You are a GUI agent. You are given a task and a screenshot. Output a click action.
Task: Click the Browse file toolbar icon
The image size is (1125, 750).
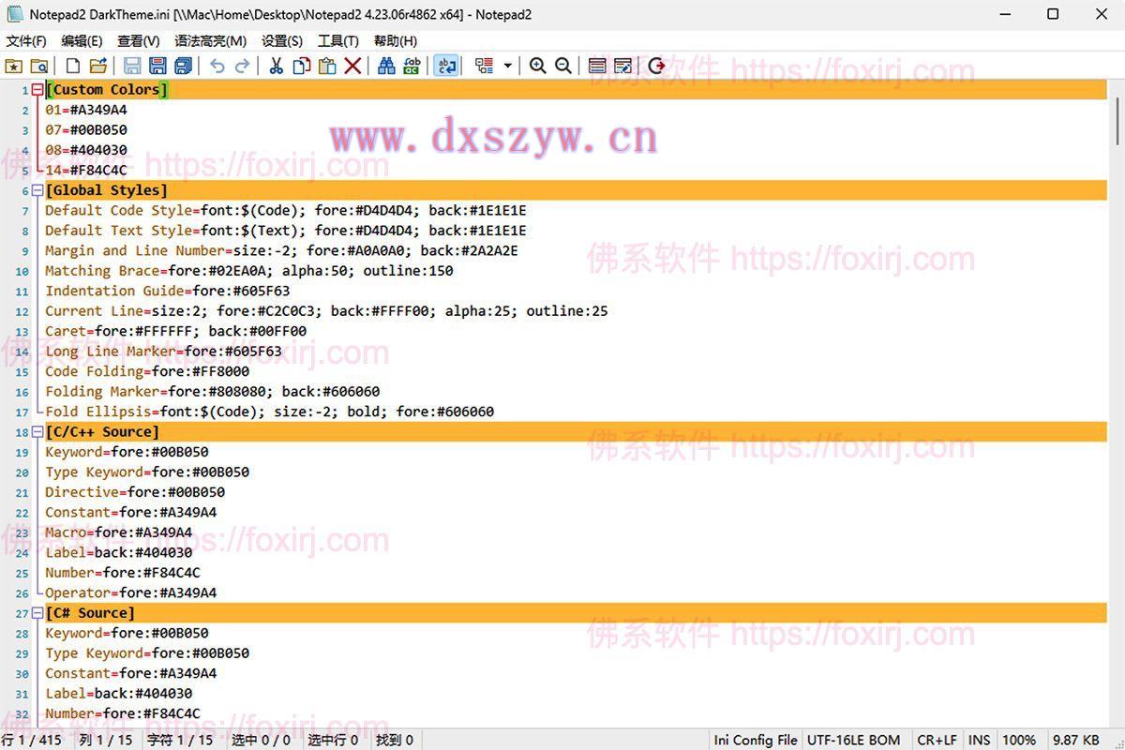39,66
